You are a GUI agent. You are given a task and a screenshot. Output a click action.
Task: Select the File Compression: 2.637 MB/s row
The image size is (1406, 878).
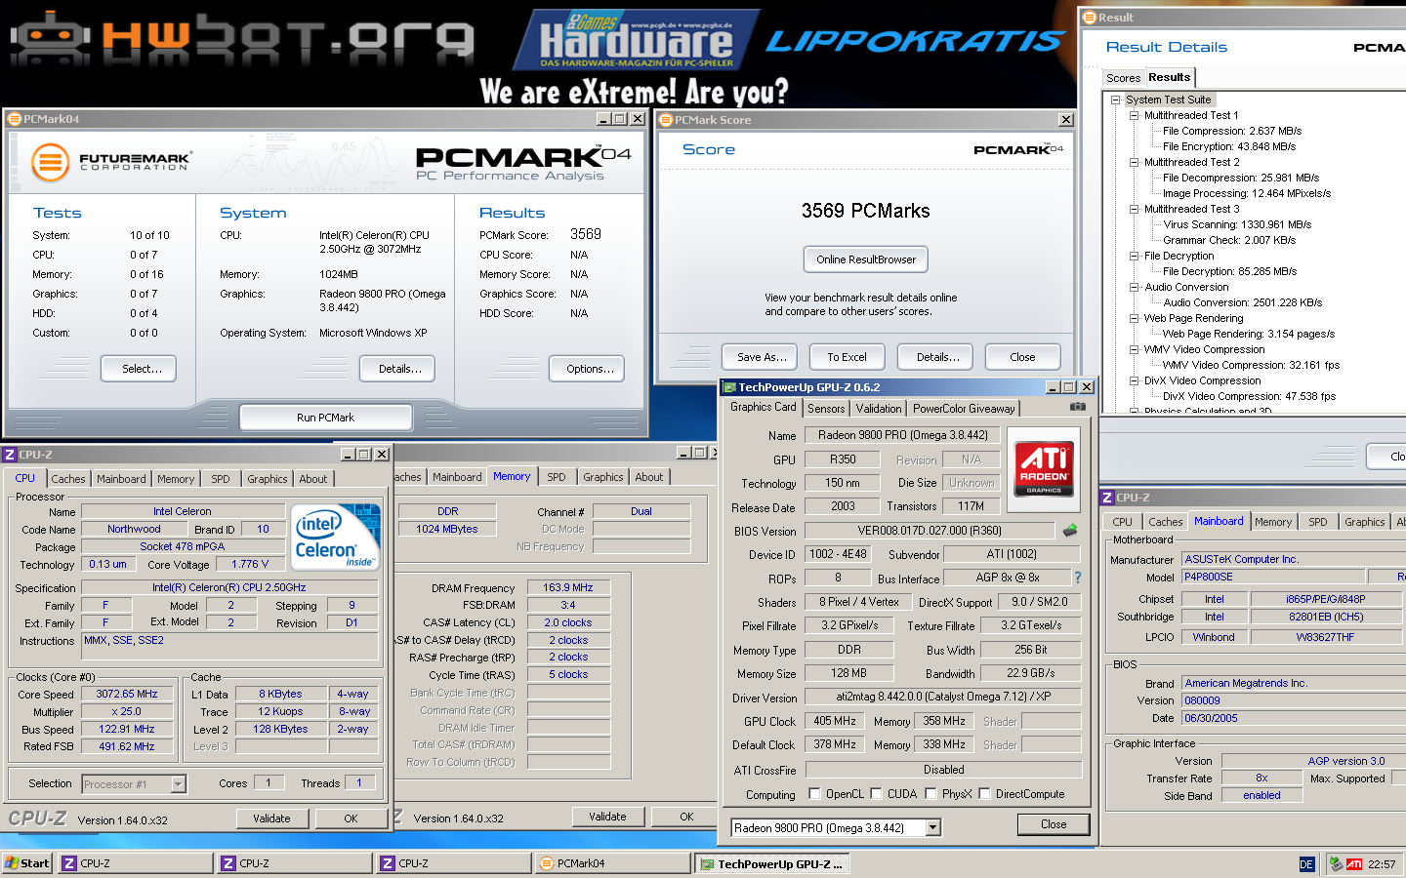pos(1232,131)
